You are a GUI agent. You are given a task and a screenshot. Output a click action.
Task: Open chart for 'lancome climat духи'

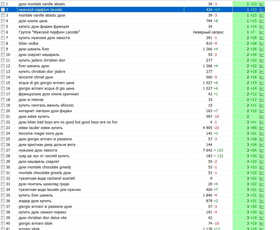[262, 77]
